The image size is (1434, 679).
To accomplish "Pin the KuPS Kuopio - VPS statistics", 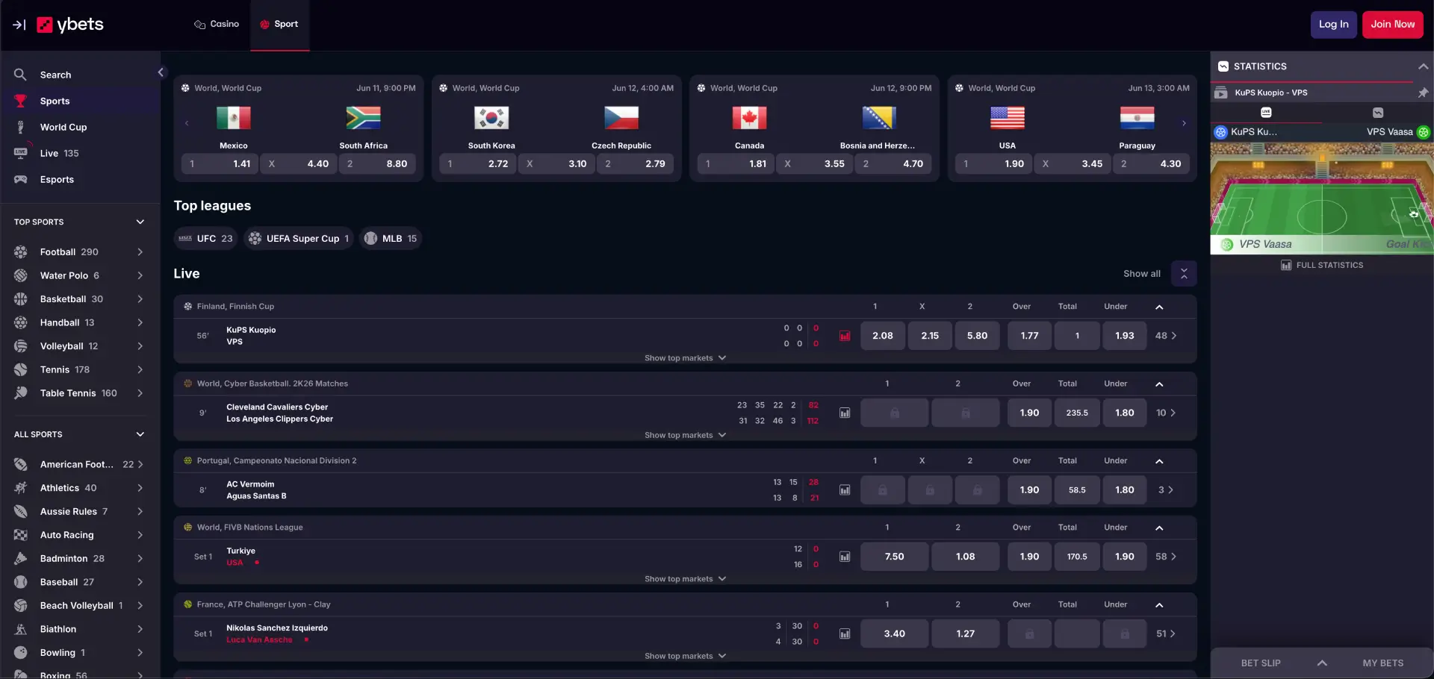I will click(1423, 93).
